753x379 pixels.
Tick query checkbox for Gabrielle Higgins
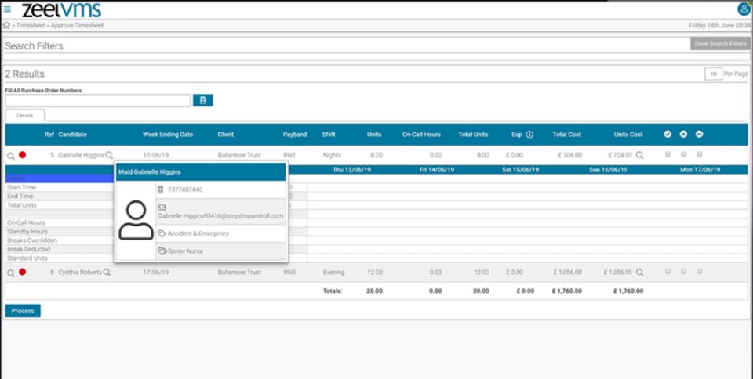click(699, 154)
